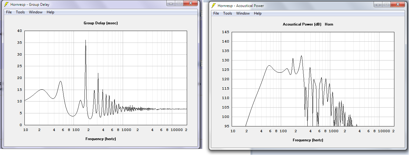
Task: Open File menu in Group Delay window
Action: [9, 12]
